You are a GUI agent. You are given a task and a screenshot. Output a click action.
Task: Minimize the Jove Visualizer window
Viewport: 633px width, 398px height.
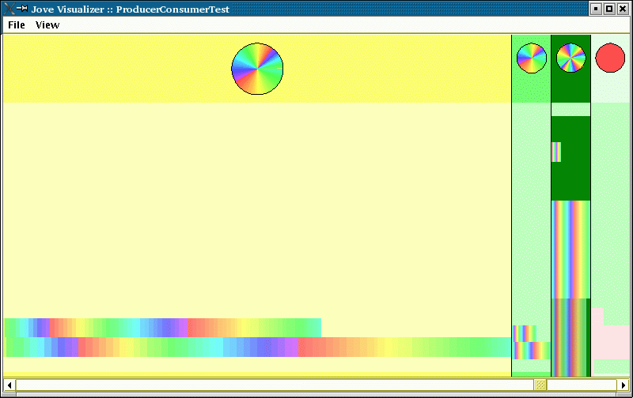(x=596, y=9)
